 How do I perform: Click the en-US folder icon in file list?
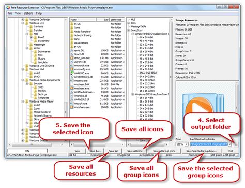click(72, 24)
